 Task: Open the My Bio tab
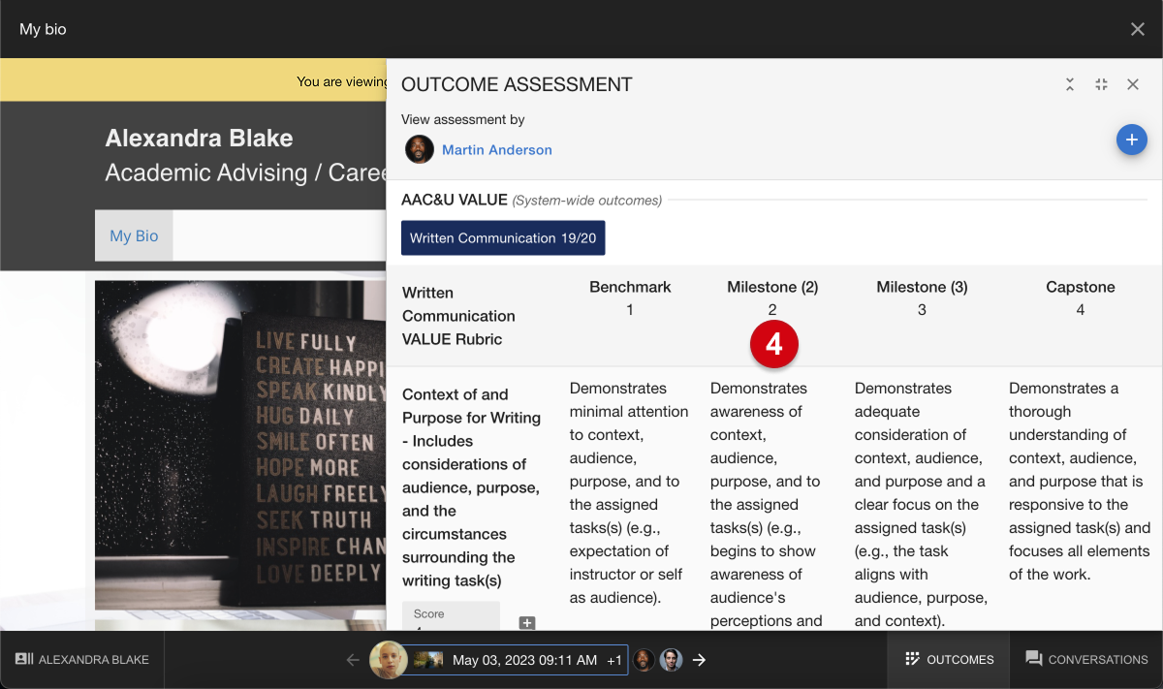pyautogui.click(x=134, y=235)
